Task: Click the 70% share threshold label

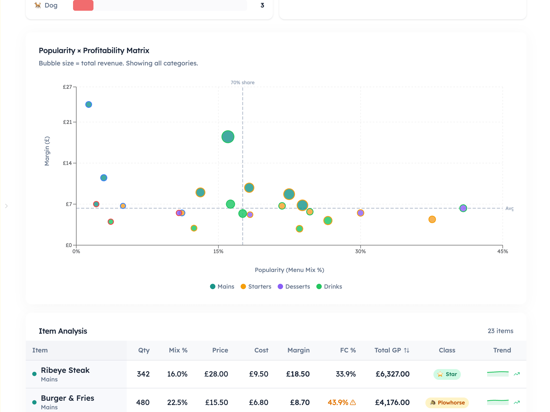Action: [x=243, y=83]
